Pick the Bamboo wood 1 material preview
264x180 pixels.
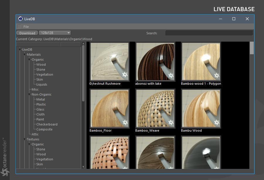(201, 62)
